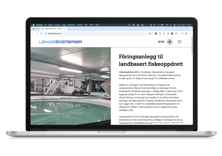Open the hamburger navigation menu
The image size is (222, 156).
tap(179, 41)
